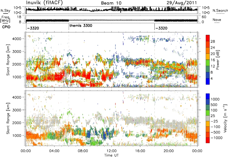
Task: Select the "CPID" row label
Action: click(x=6, y=27)
